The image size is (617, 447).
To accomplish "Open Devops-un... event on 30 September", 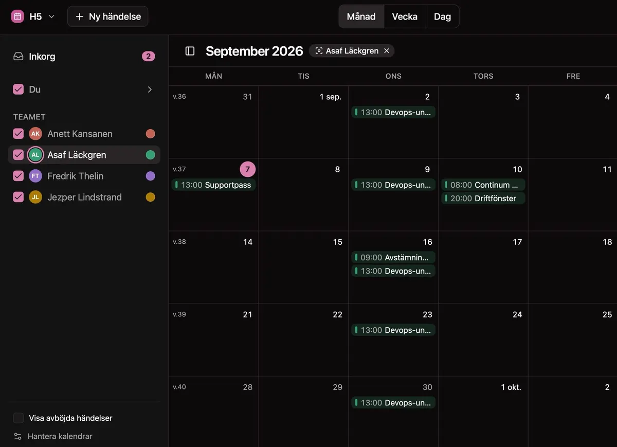I will pyautogui.click(x=393, y=402).
